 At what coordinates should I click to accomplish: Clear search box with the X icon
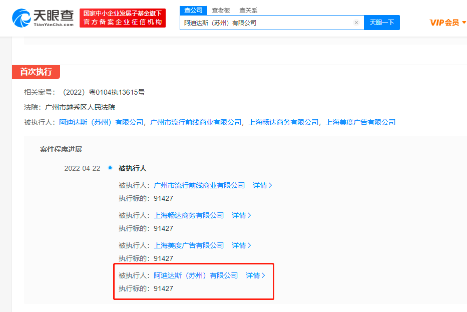356,23
